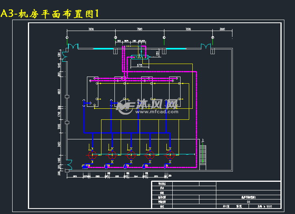Viewport: 295px width, 214px height.
Task: Select the 2772 dimension below the tank
Action: coord(140,66)
